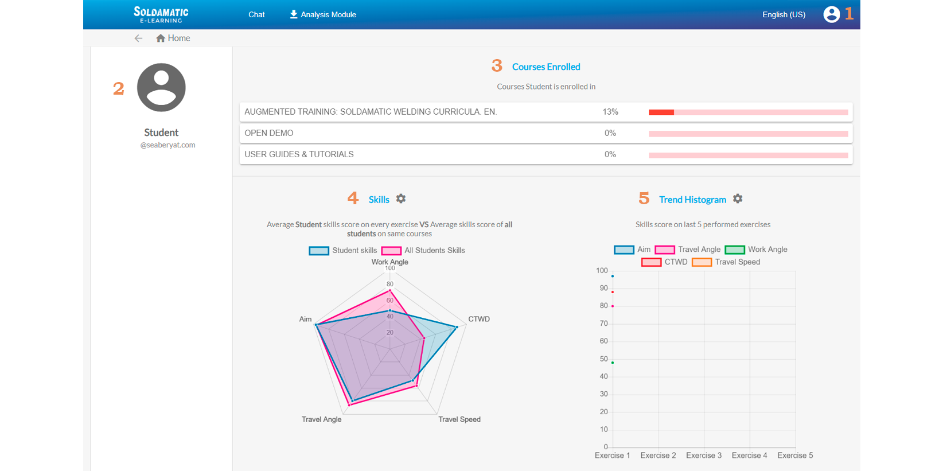Open the OPEN DEMO course row
This screenshot has height=471, width=943.
tap(269, 133)
